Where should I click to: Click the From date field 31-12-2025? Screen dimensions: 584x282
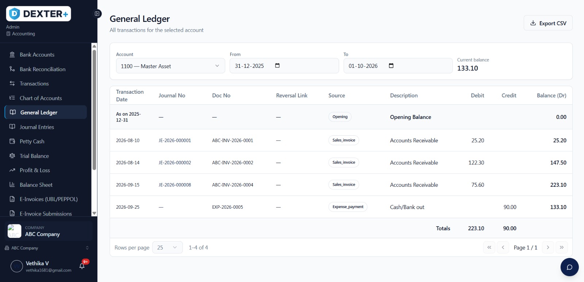click(x=284, y=66)
